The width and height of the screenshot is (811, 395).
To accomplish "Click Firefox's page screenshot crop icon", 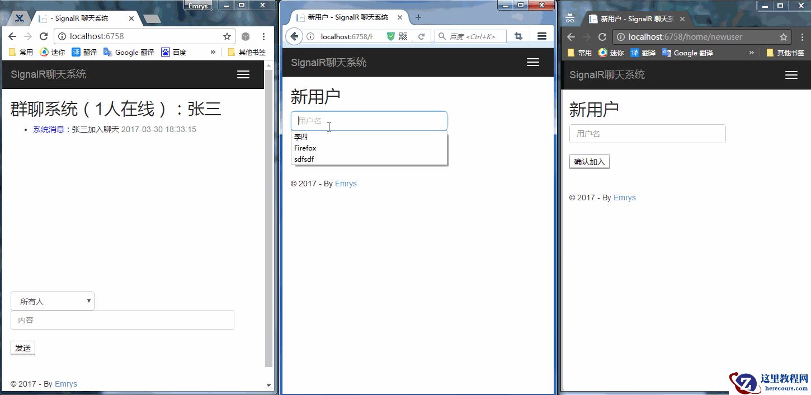I will [518, 36].
